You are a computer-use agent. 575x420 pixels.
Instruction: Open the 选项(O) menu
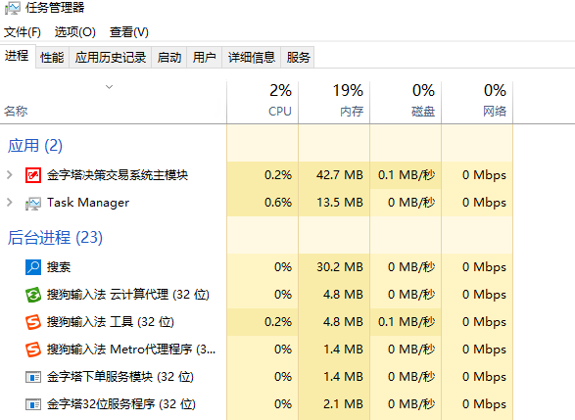coord(75,32)
